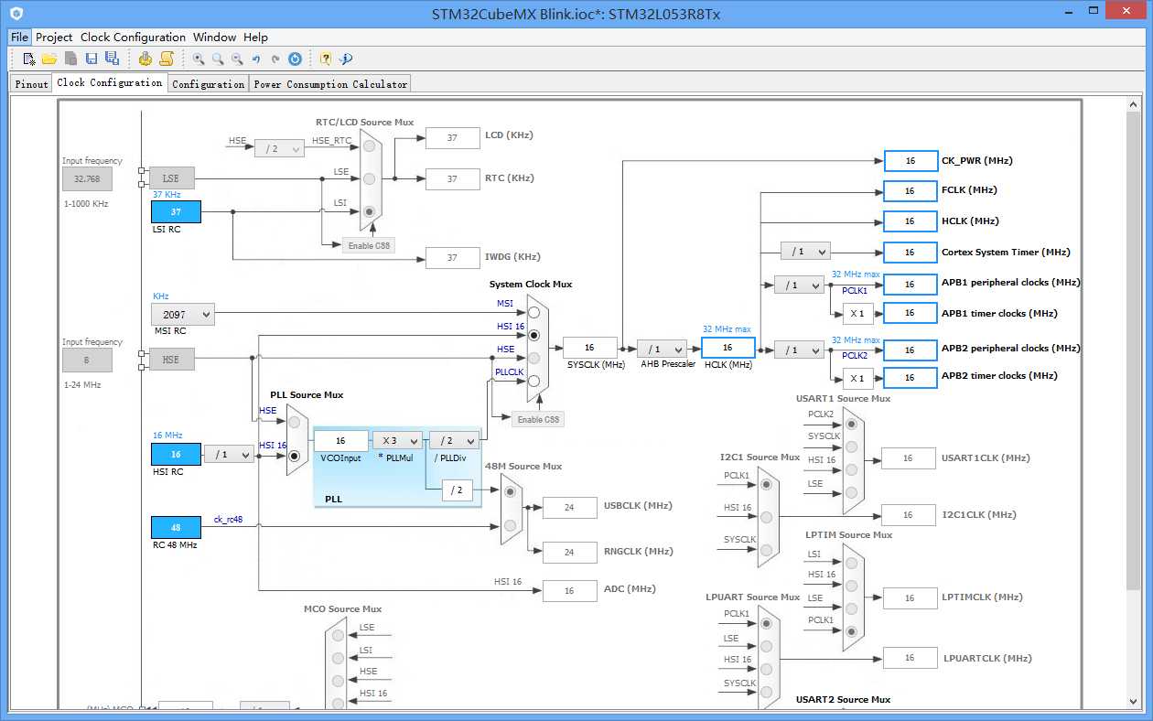Click the APB1 timer X 1 multiplier box

(x=857, y=313)
